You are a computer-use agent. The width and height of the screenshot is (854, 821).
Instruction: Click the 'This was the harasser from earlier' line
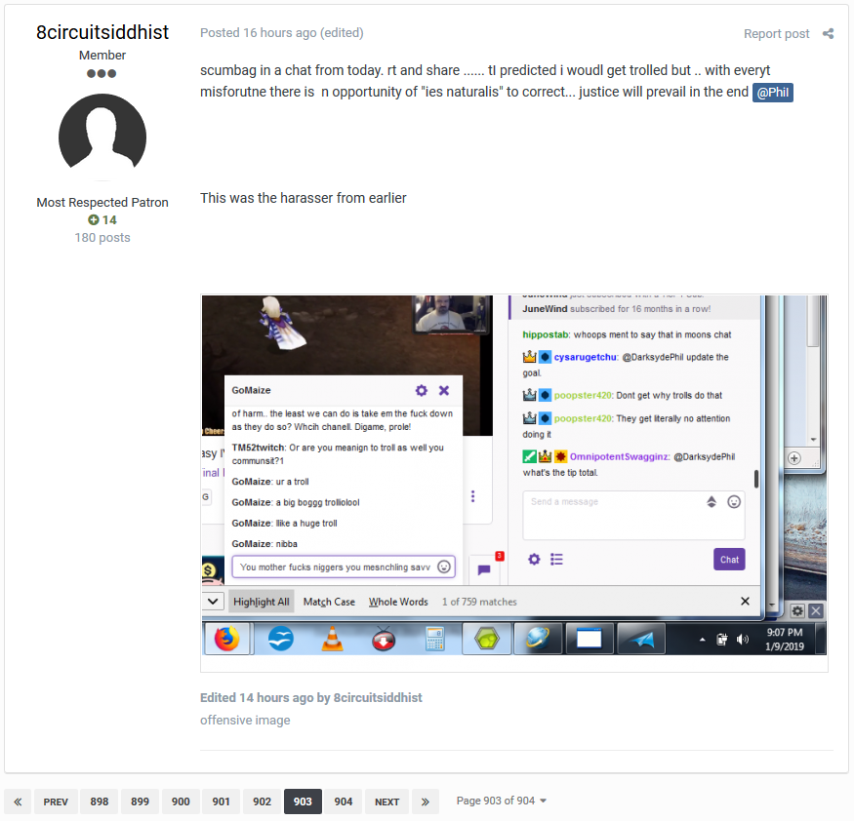point(304,198)
